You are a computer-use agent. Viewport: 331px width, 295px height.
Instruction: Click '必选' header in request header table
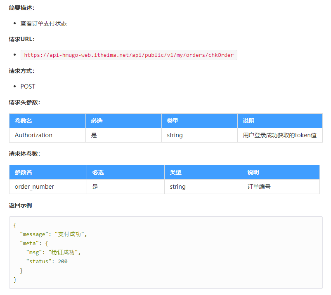[x=123, y=121]
